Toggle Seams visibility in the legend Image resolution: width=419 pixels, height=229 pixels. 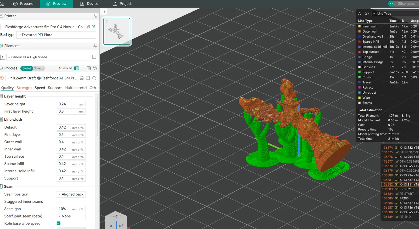coord(360,103)
